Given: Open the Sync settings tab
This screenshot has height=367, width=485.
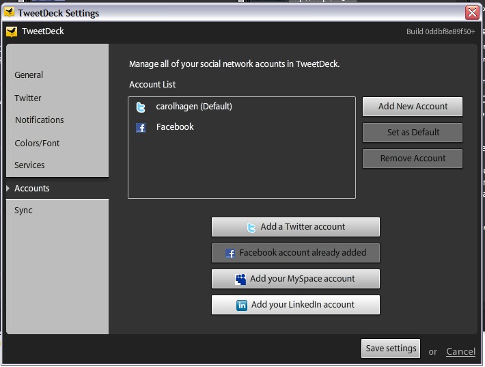Looking at the screenshot, I should tap(23, 210).
